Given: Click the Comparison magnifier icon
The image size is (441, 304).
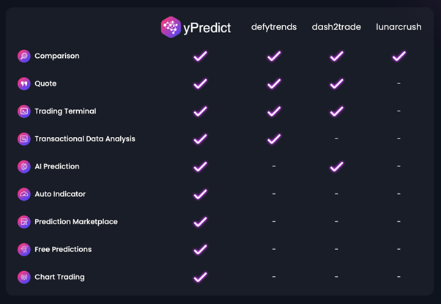Looking at the screenshot, I should [24, 56].
